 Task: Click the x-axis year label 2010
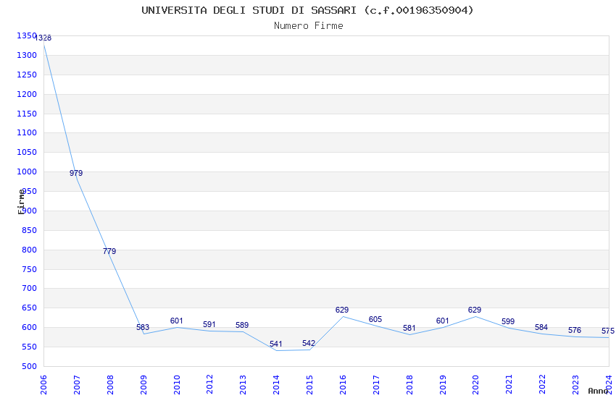tap(177, 385)
